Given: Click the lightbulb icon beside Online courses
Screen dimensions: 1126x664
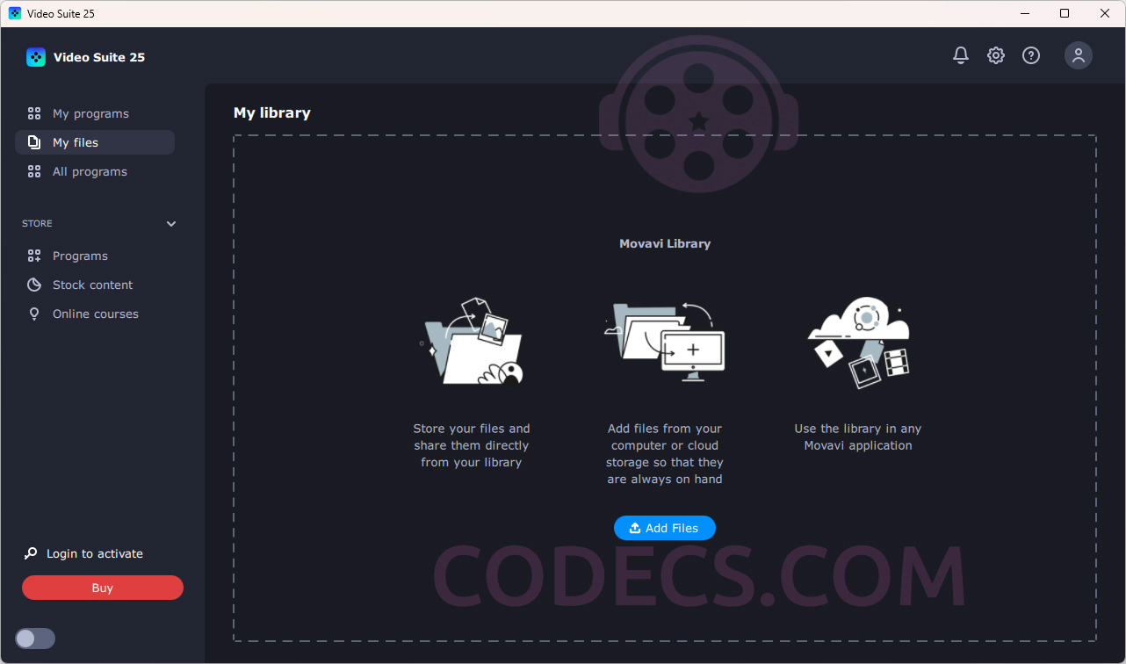Looking at the screenshot, I should pyautogui.click(x=34, y=314).
